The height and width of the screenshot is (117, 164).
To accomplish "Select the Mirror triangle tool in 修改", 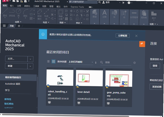I will [x=77, y=15].
